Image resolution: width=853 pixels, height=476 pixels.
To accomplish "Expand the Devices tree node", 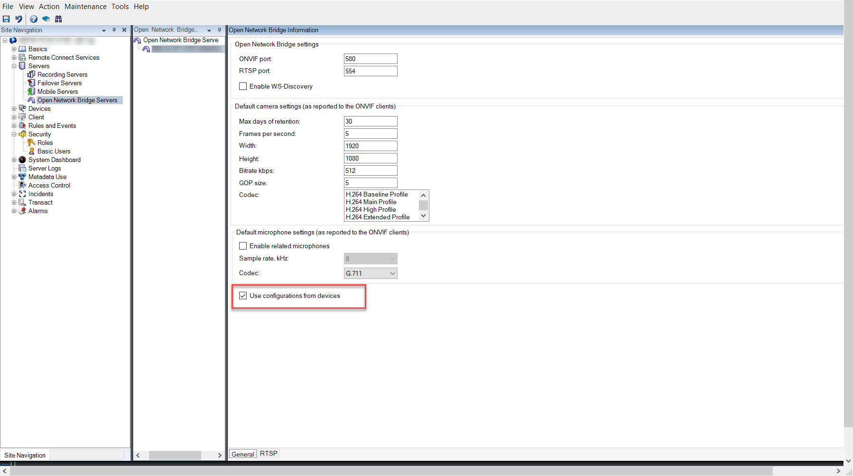I will [x=14, y=108].
